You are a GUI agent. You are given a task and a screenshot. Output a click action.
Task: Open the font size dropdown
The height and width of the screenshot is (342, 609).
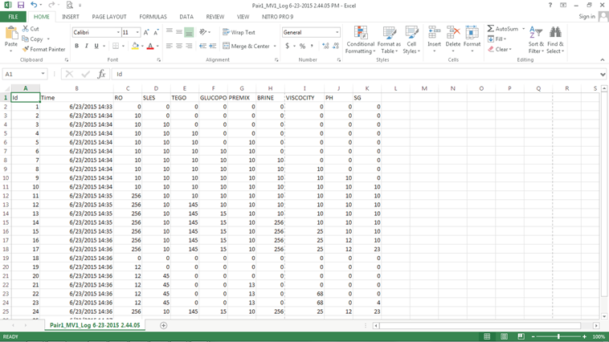point(137,32)
